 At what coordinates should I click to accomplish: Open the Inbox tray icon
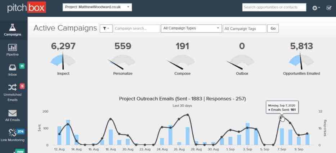(13, 68)
